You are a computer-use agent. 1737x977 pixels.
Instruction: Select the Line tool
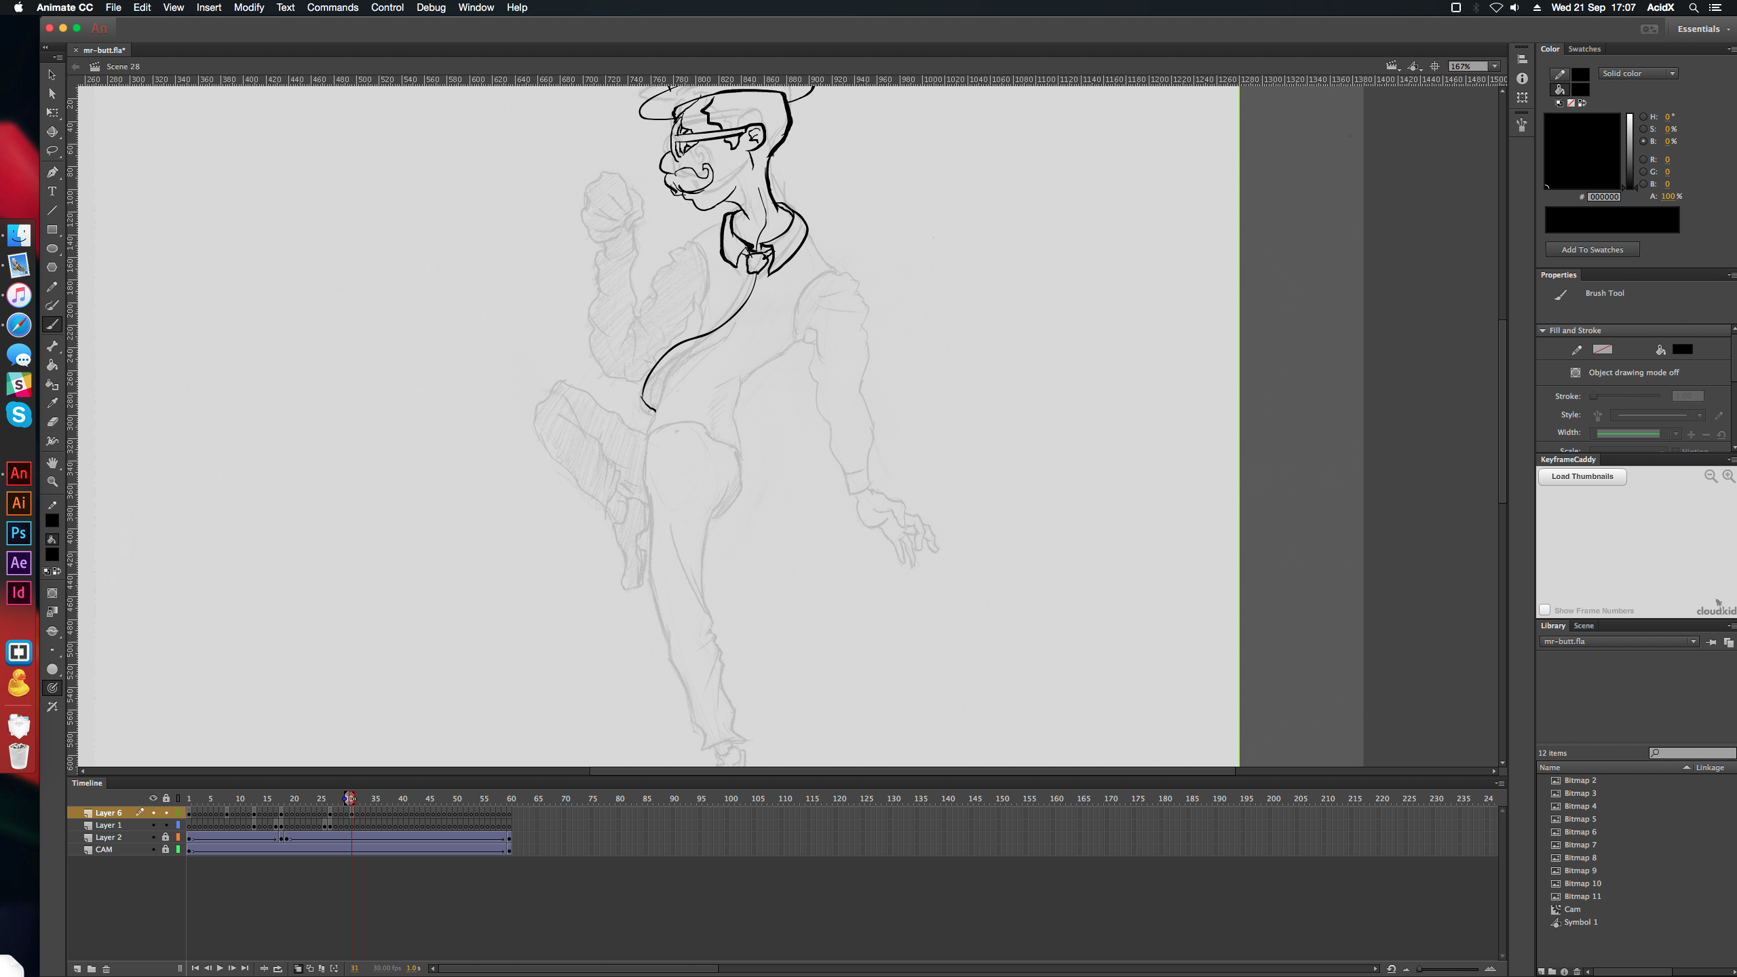[52, 210]
